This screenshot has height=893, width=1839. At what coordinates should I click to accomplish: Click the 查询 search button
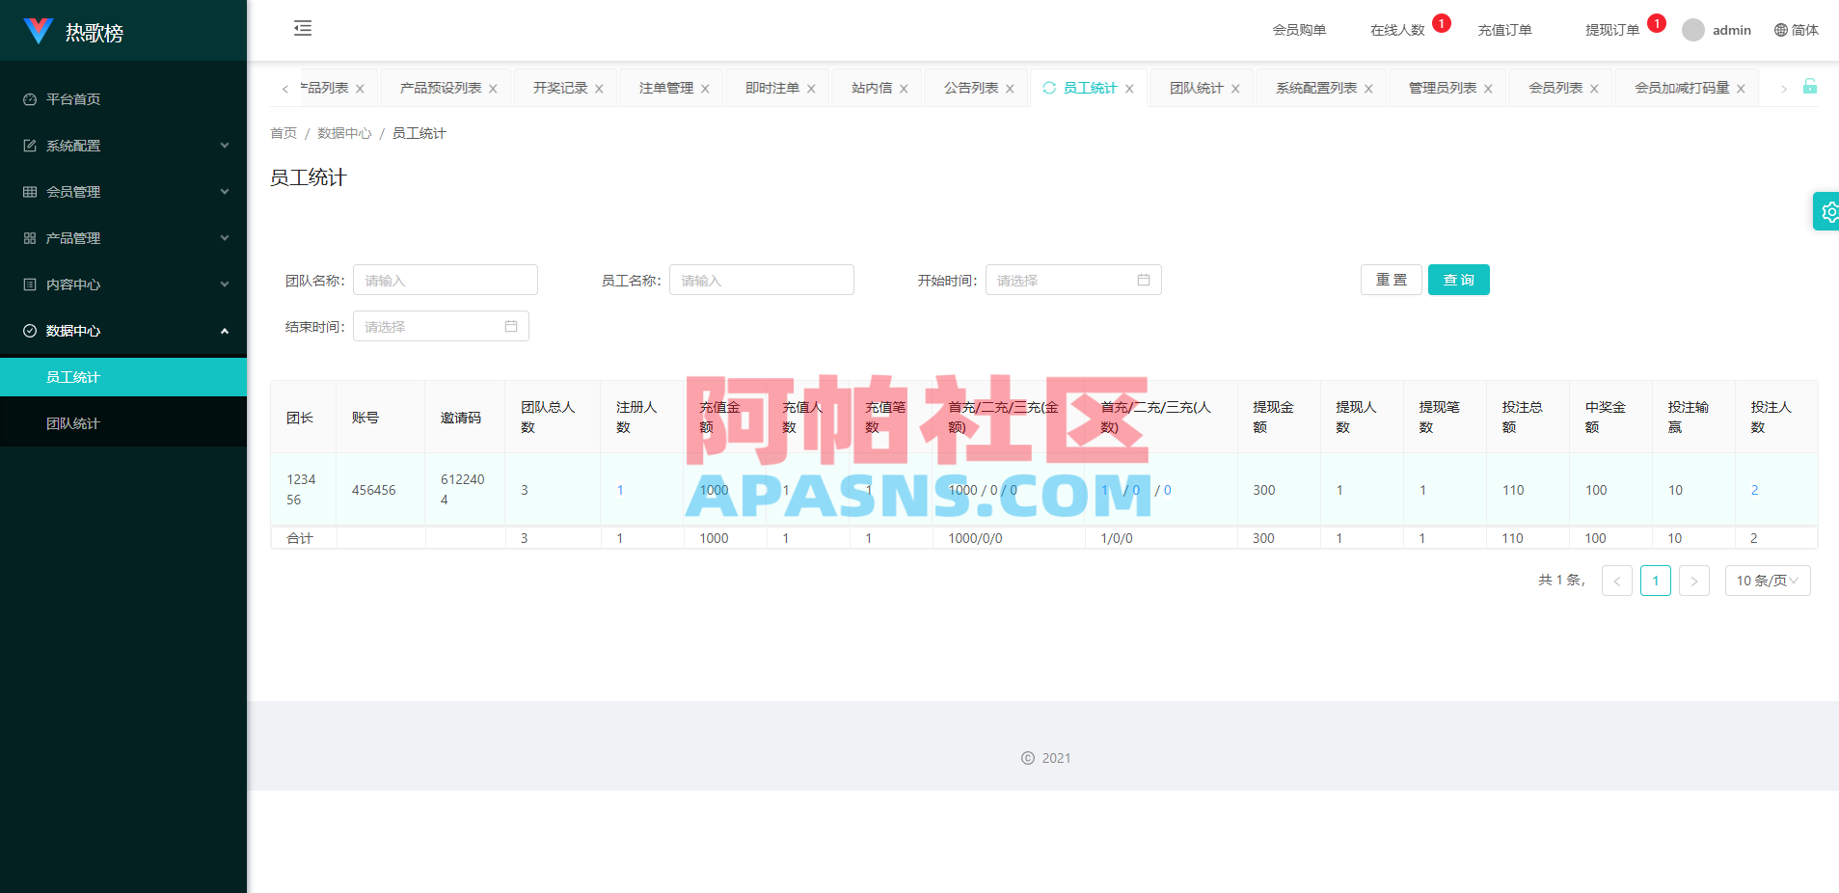[1458, 280]
